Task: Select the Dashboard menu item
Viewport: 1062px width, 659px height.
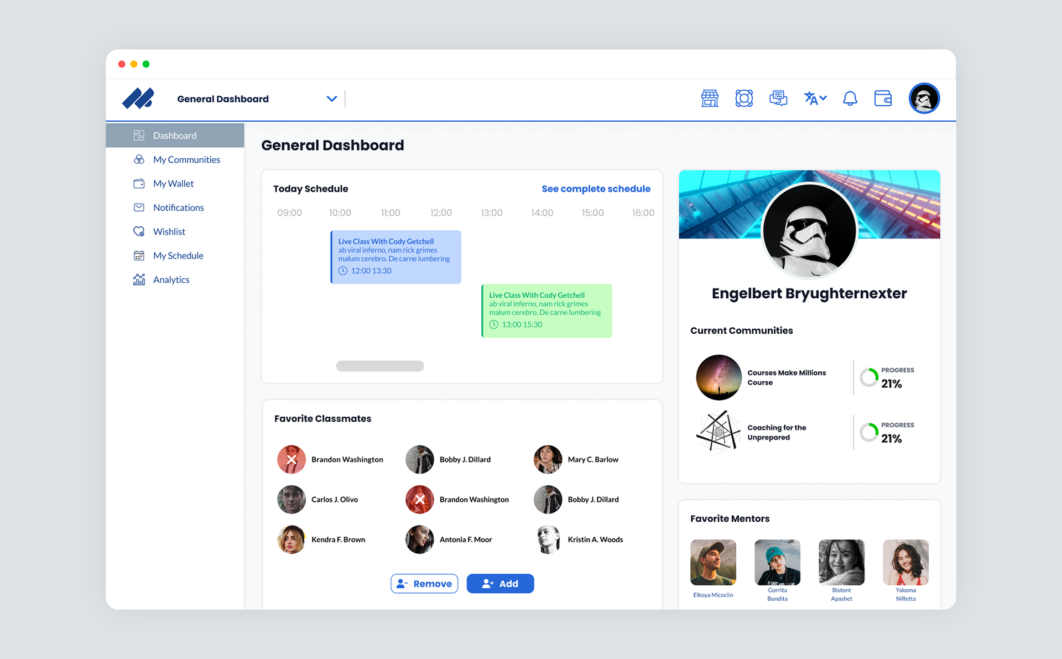Action: coord(175,136)
